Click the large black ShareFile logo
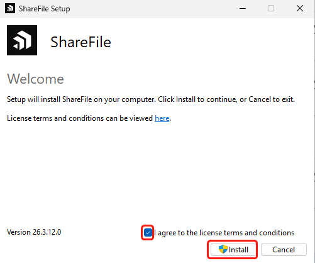 (22, 40)
